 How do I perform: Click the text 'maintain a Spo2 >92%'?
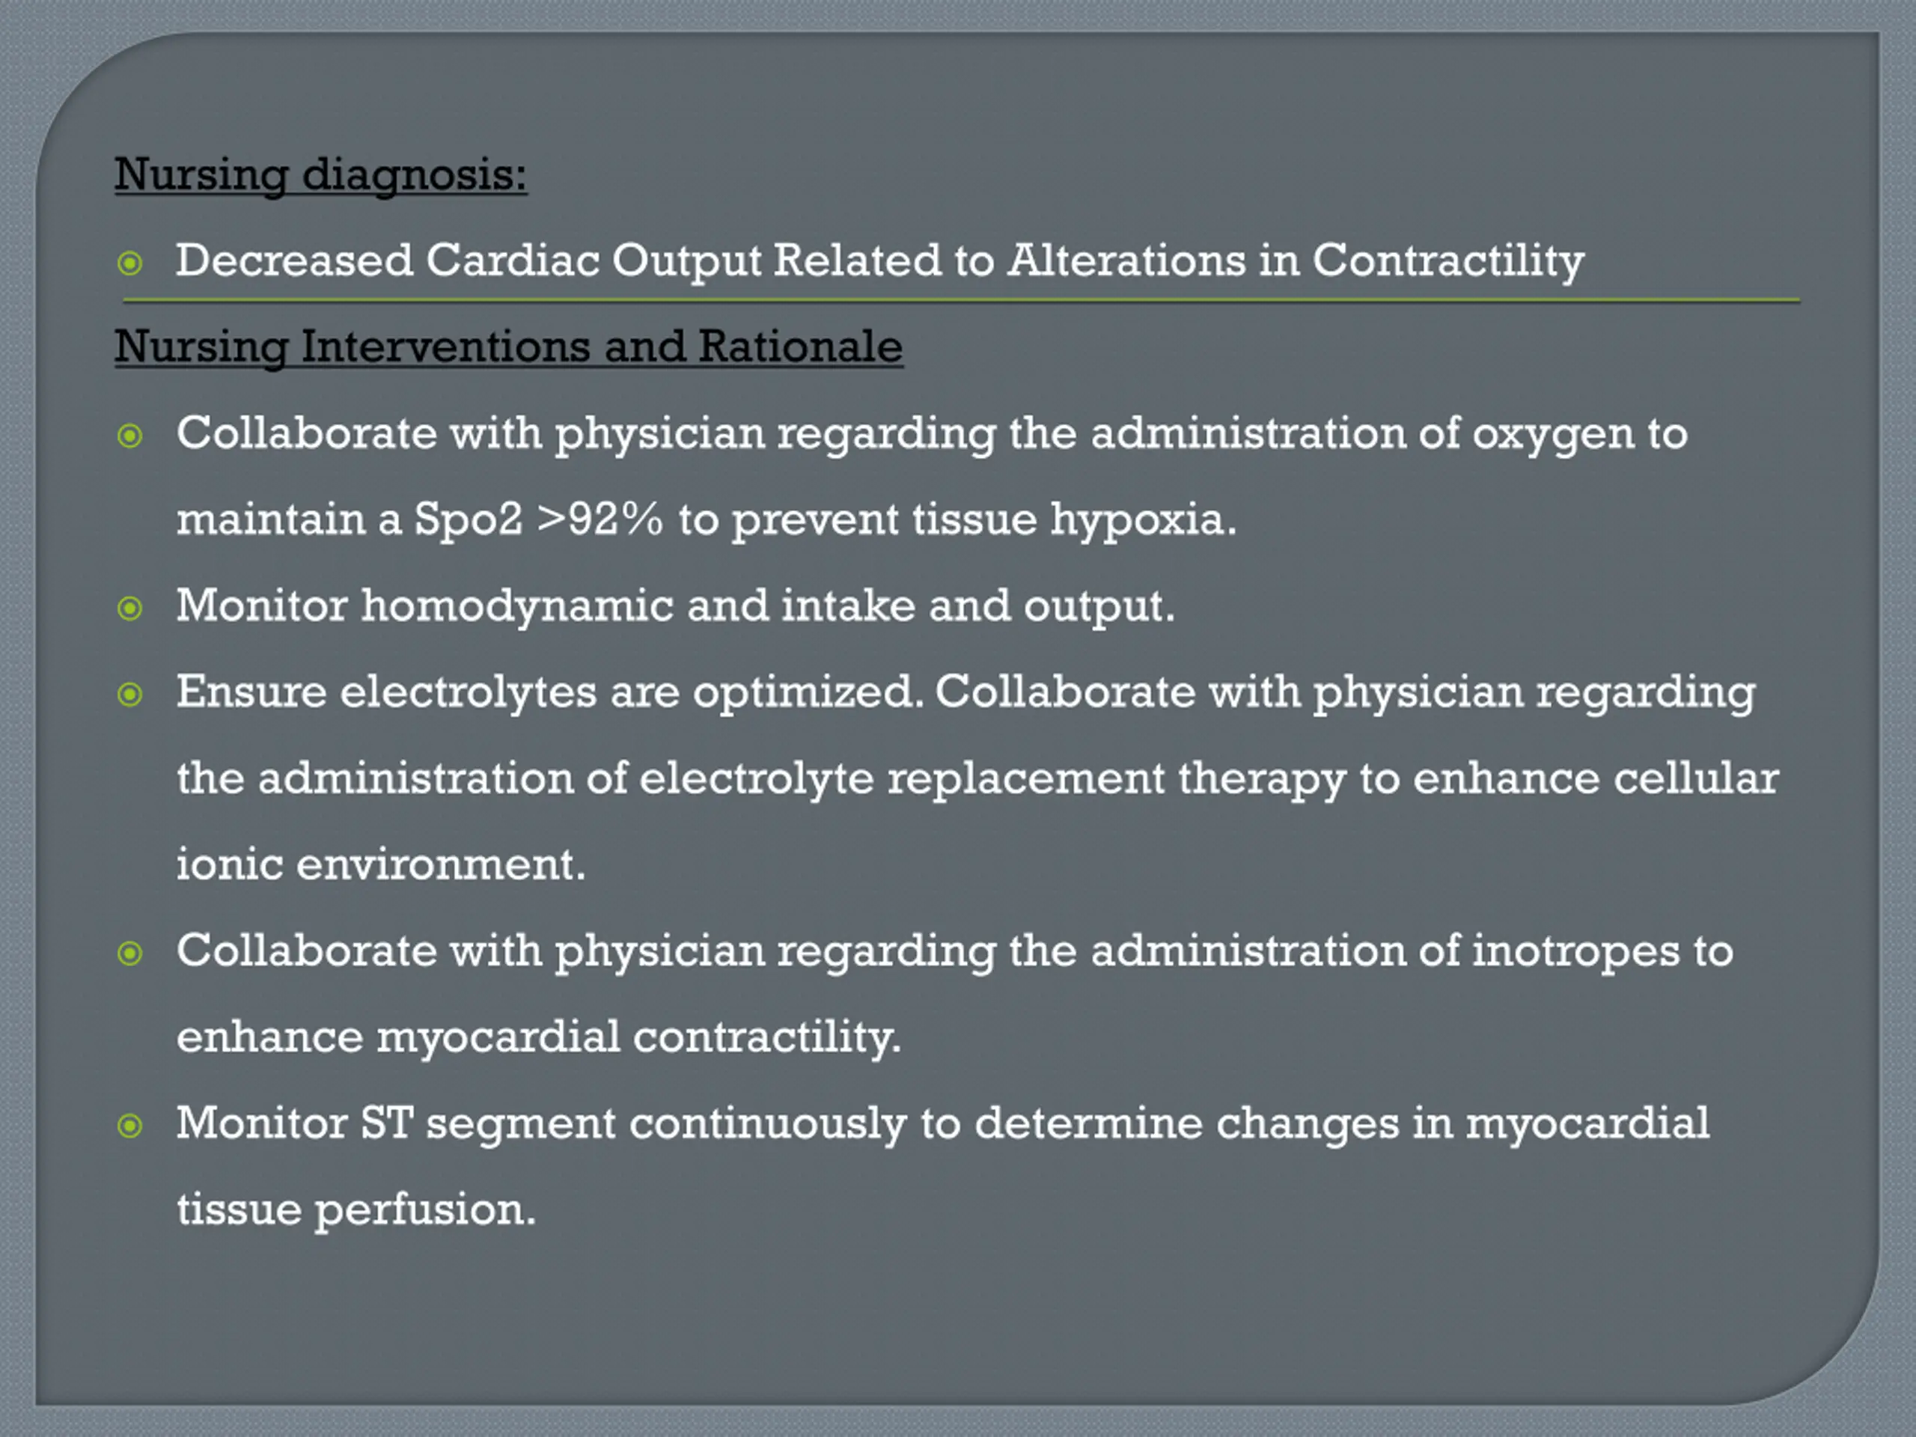coord(419,519)
